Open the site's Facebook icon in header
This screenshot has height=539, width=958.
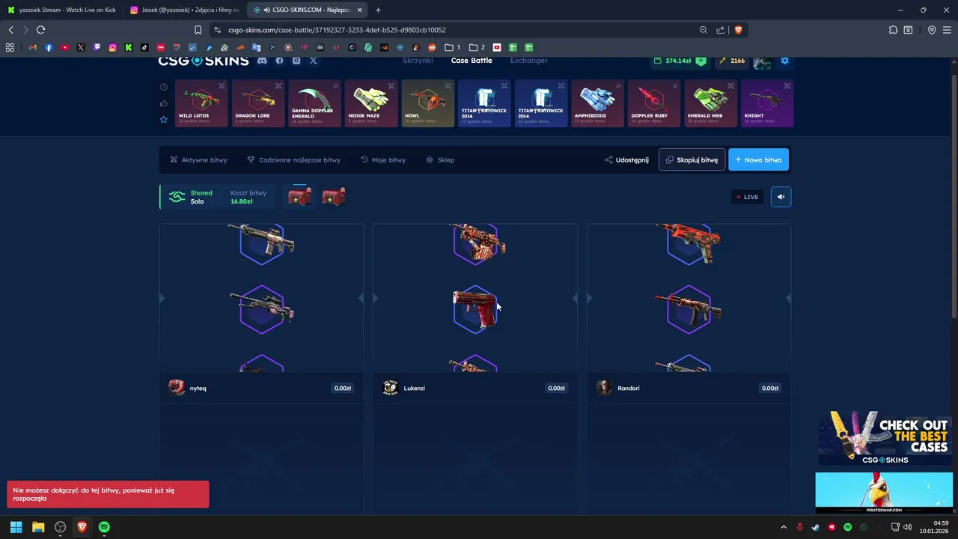[279, 61]
